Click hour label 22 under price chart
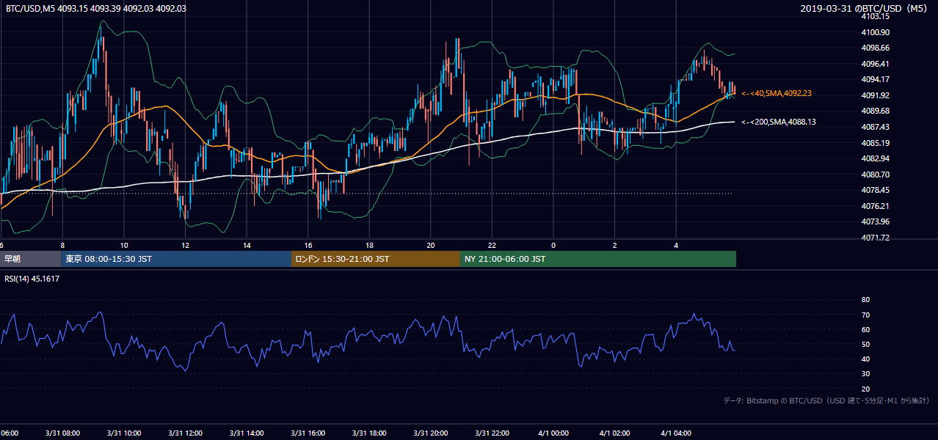938x440 pixels. coord(492,245)
